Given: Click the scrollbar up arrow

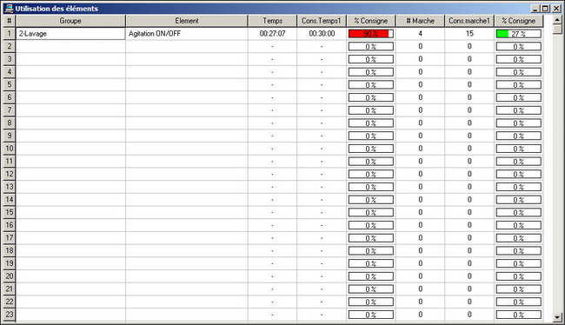Looking at the screenshot, I should pyautogui.click(x=557, y=20).
